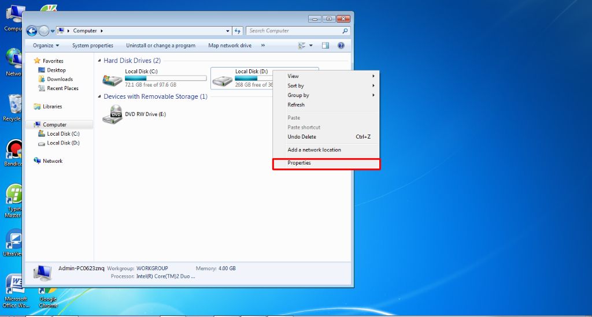Open the address bar history dropdown arrow

click(228, 31)
